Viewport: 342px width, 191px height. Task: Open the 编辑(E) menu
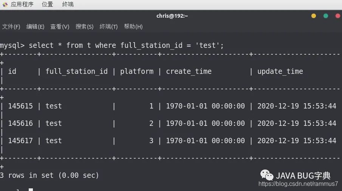[x=35, y=26]
